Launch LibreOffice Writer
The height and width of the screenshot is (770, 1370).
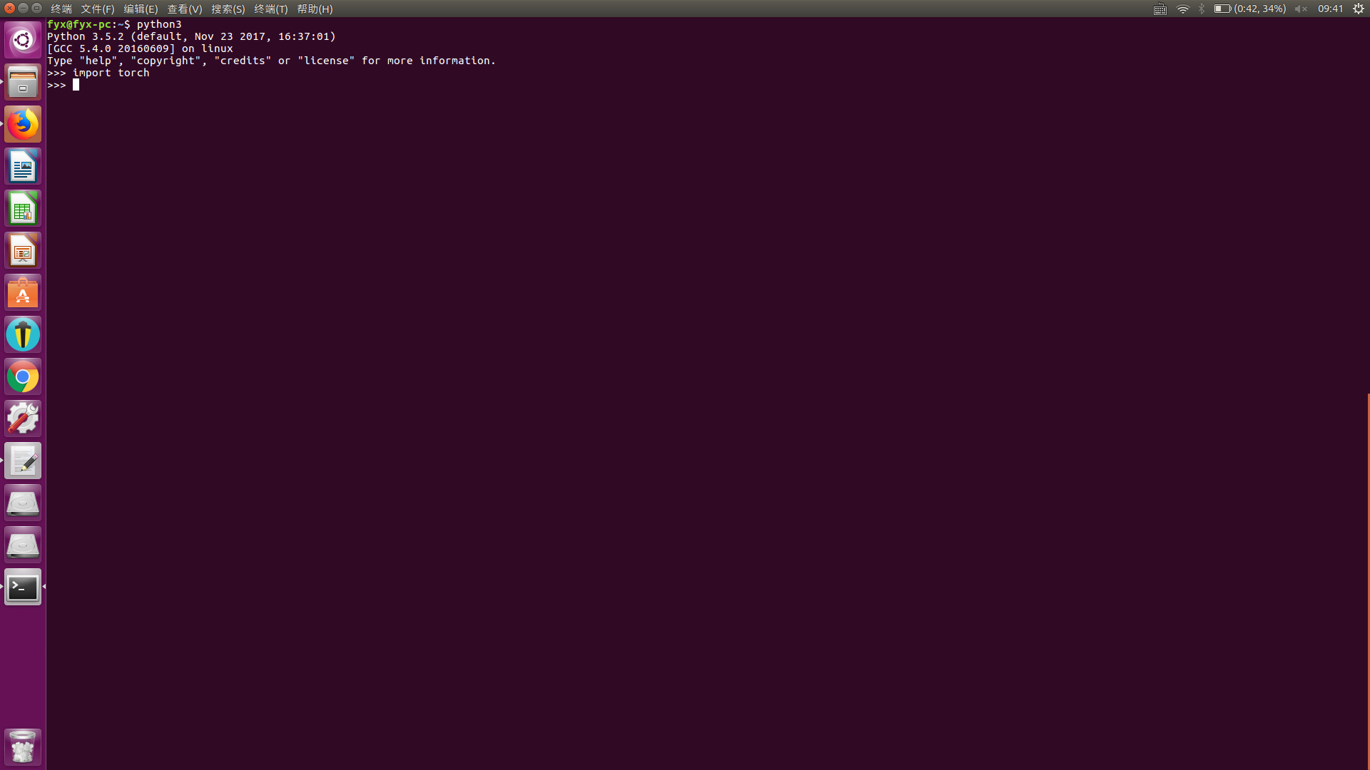(x=23, y=166)
